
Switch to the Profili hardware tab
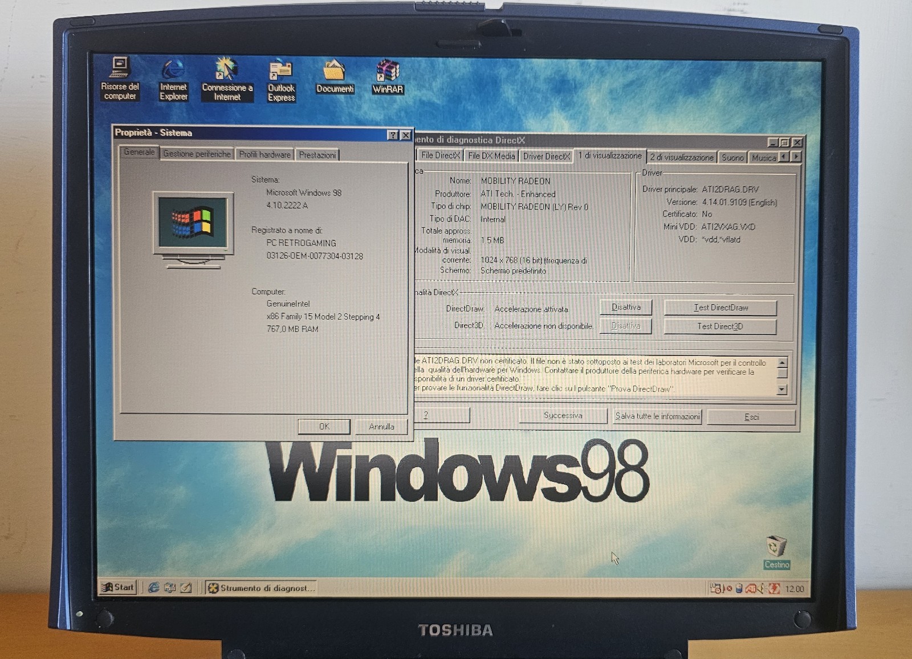(x=264, y=154)
